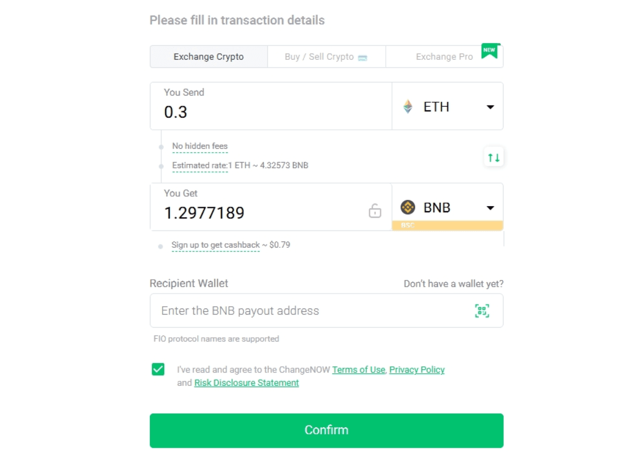
Task: Open the Risk Disclosure Statement
Action: point(246,383)
